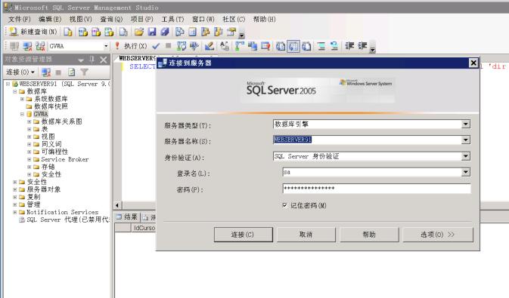Click the Save All icon
Screen dimensions: 509x298
click(x=165, y=32)
